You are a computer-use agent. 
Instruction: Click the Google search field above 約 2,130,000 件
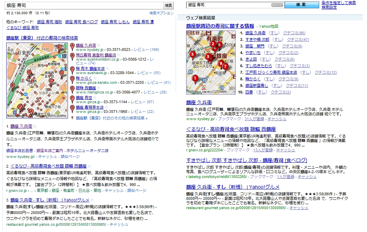84,6
